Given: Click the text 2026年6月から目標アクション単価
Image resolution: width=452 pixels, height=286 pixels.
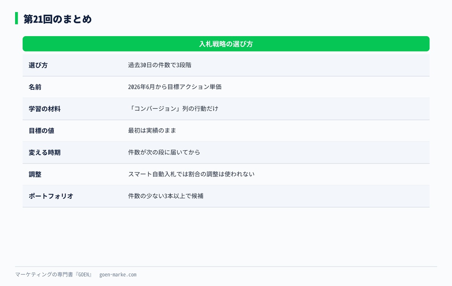Looking at the screenshot, I should pyautogui.click(x=175, y=87).
